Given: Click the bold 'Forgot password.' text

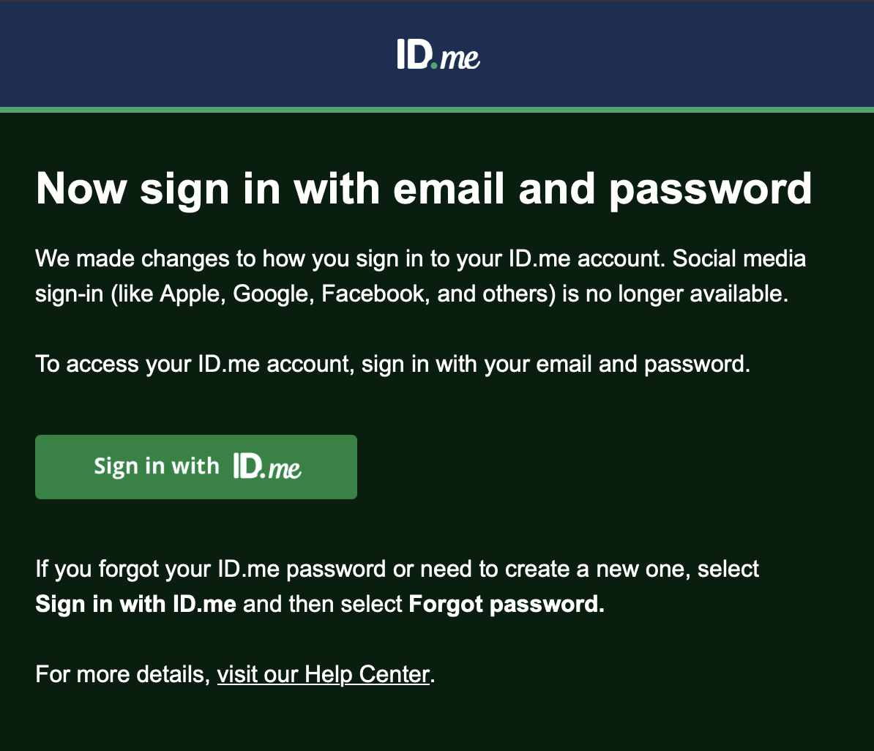Looking at the screenshot, I should pyautogui.click(x=507, y=605).
